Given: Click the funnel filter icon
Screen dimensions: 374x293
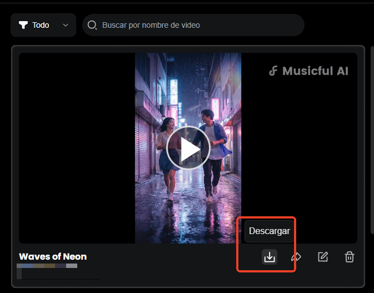Looking at the screenshot, I should tap(23, 25).
